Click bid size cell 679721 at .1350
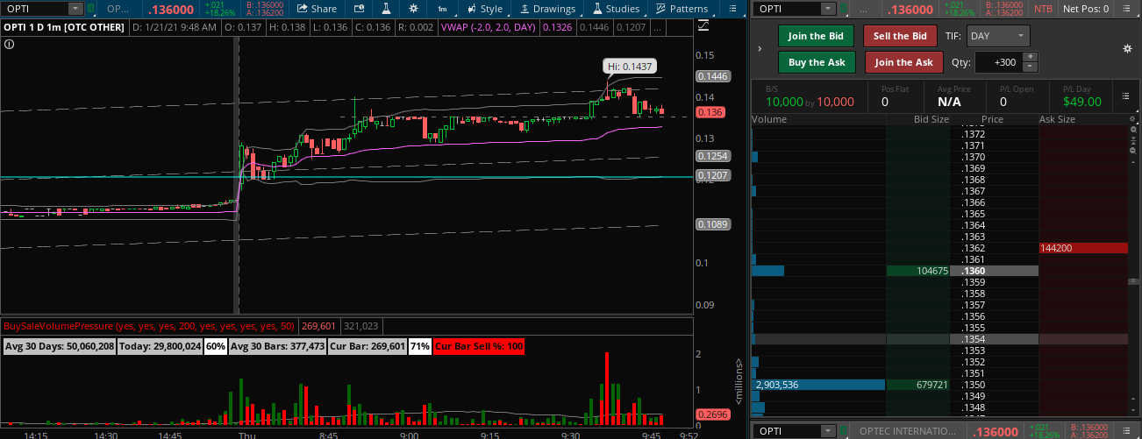Viewport: 1142px width, 439px height. (918, 385)
